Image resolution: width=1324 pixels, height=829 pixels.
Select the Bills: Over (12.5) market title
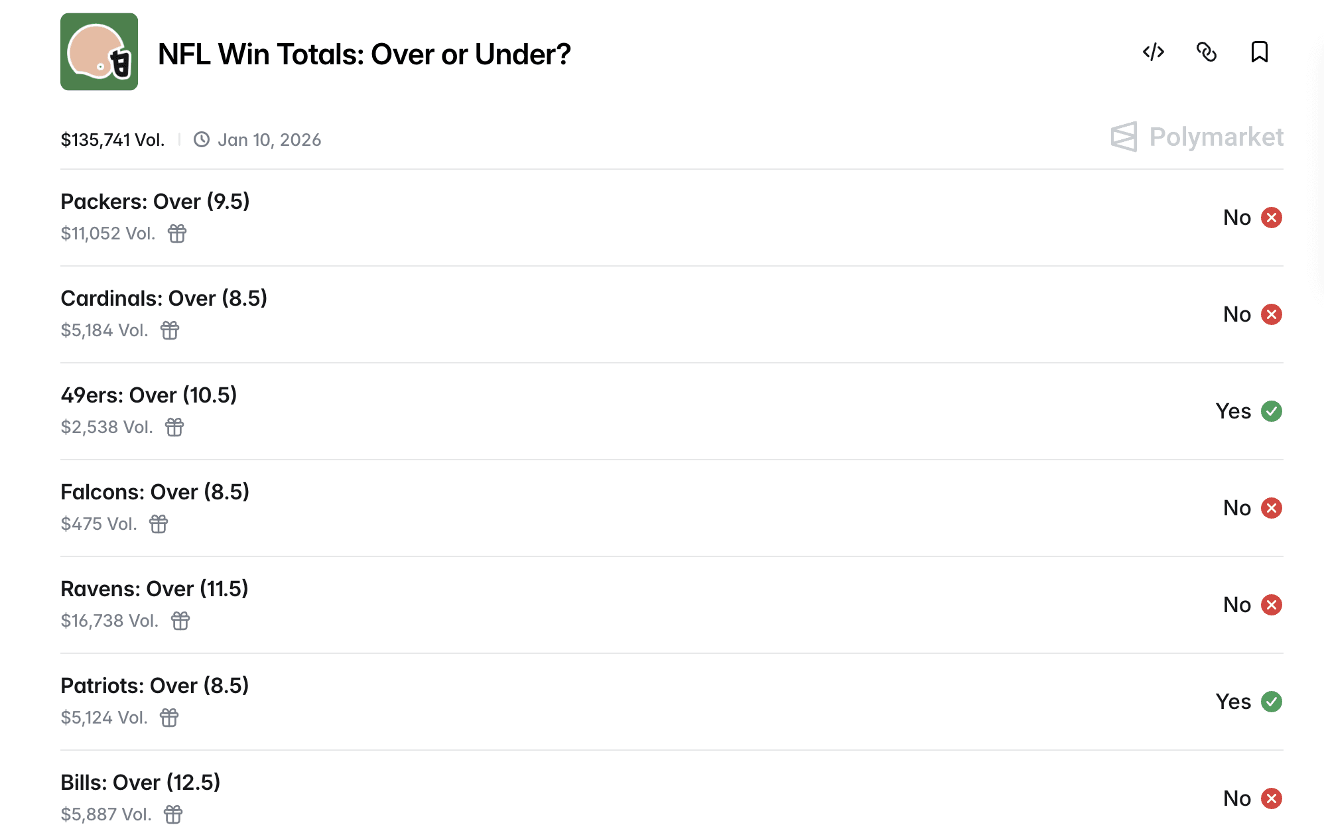(141, 783)
